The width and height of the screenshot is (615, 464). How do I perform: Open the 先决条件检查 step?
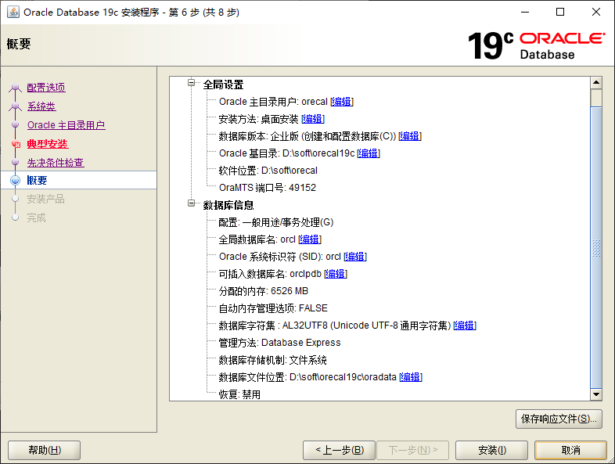56,163
